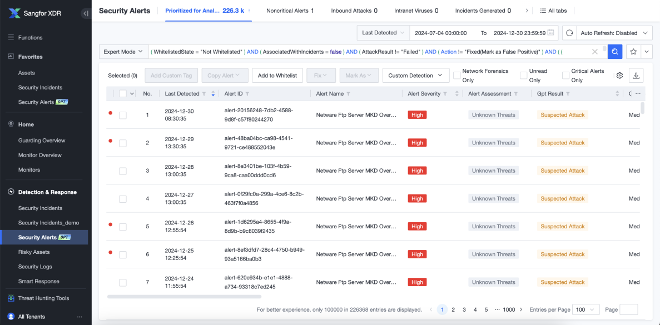
Task: Sort by Alert Severity column arrows
Action: pos(457,94)
